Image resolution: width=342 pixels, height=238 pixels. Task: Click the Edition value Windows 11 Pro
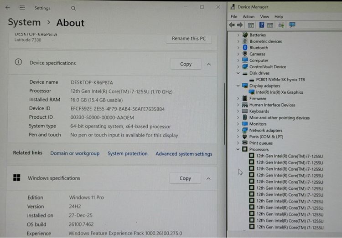[x=86, y=197]
